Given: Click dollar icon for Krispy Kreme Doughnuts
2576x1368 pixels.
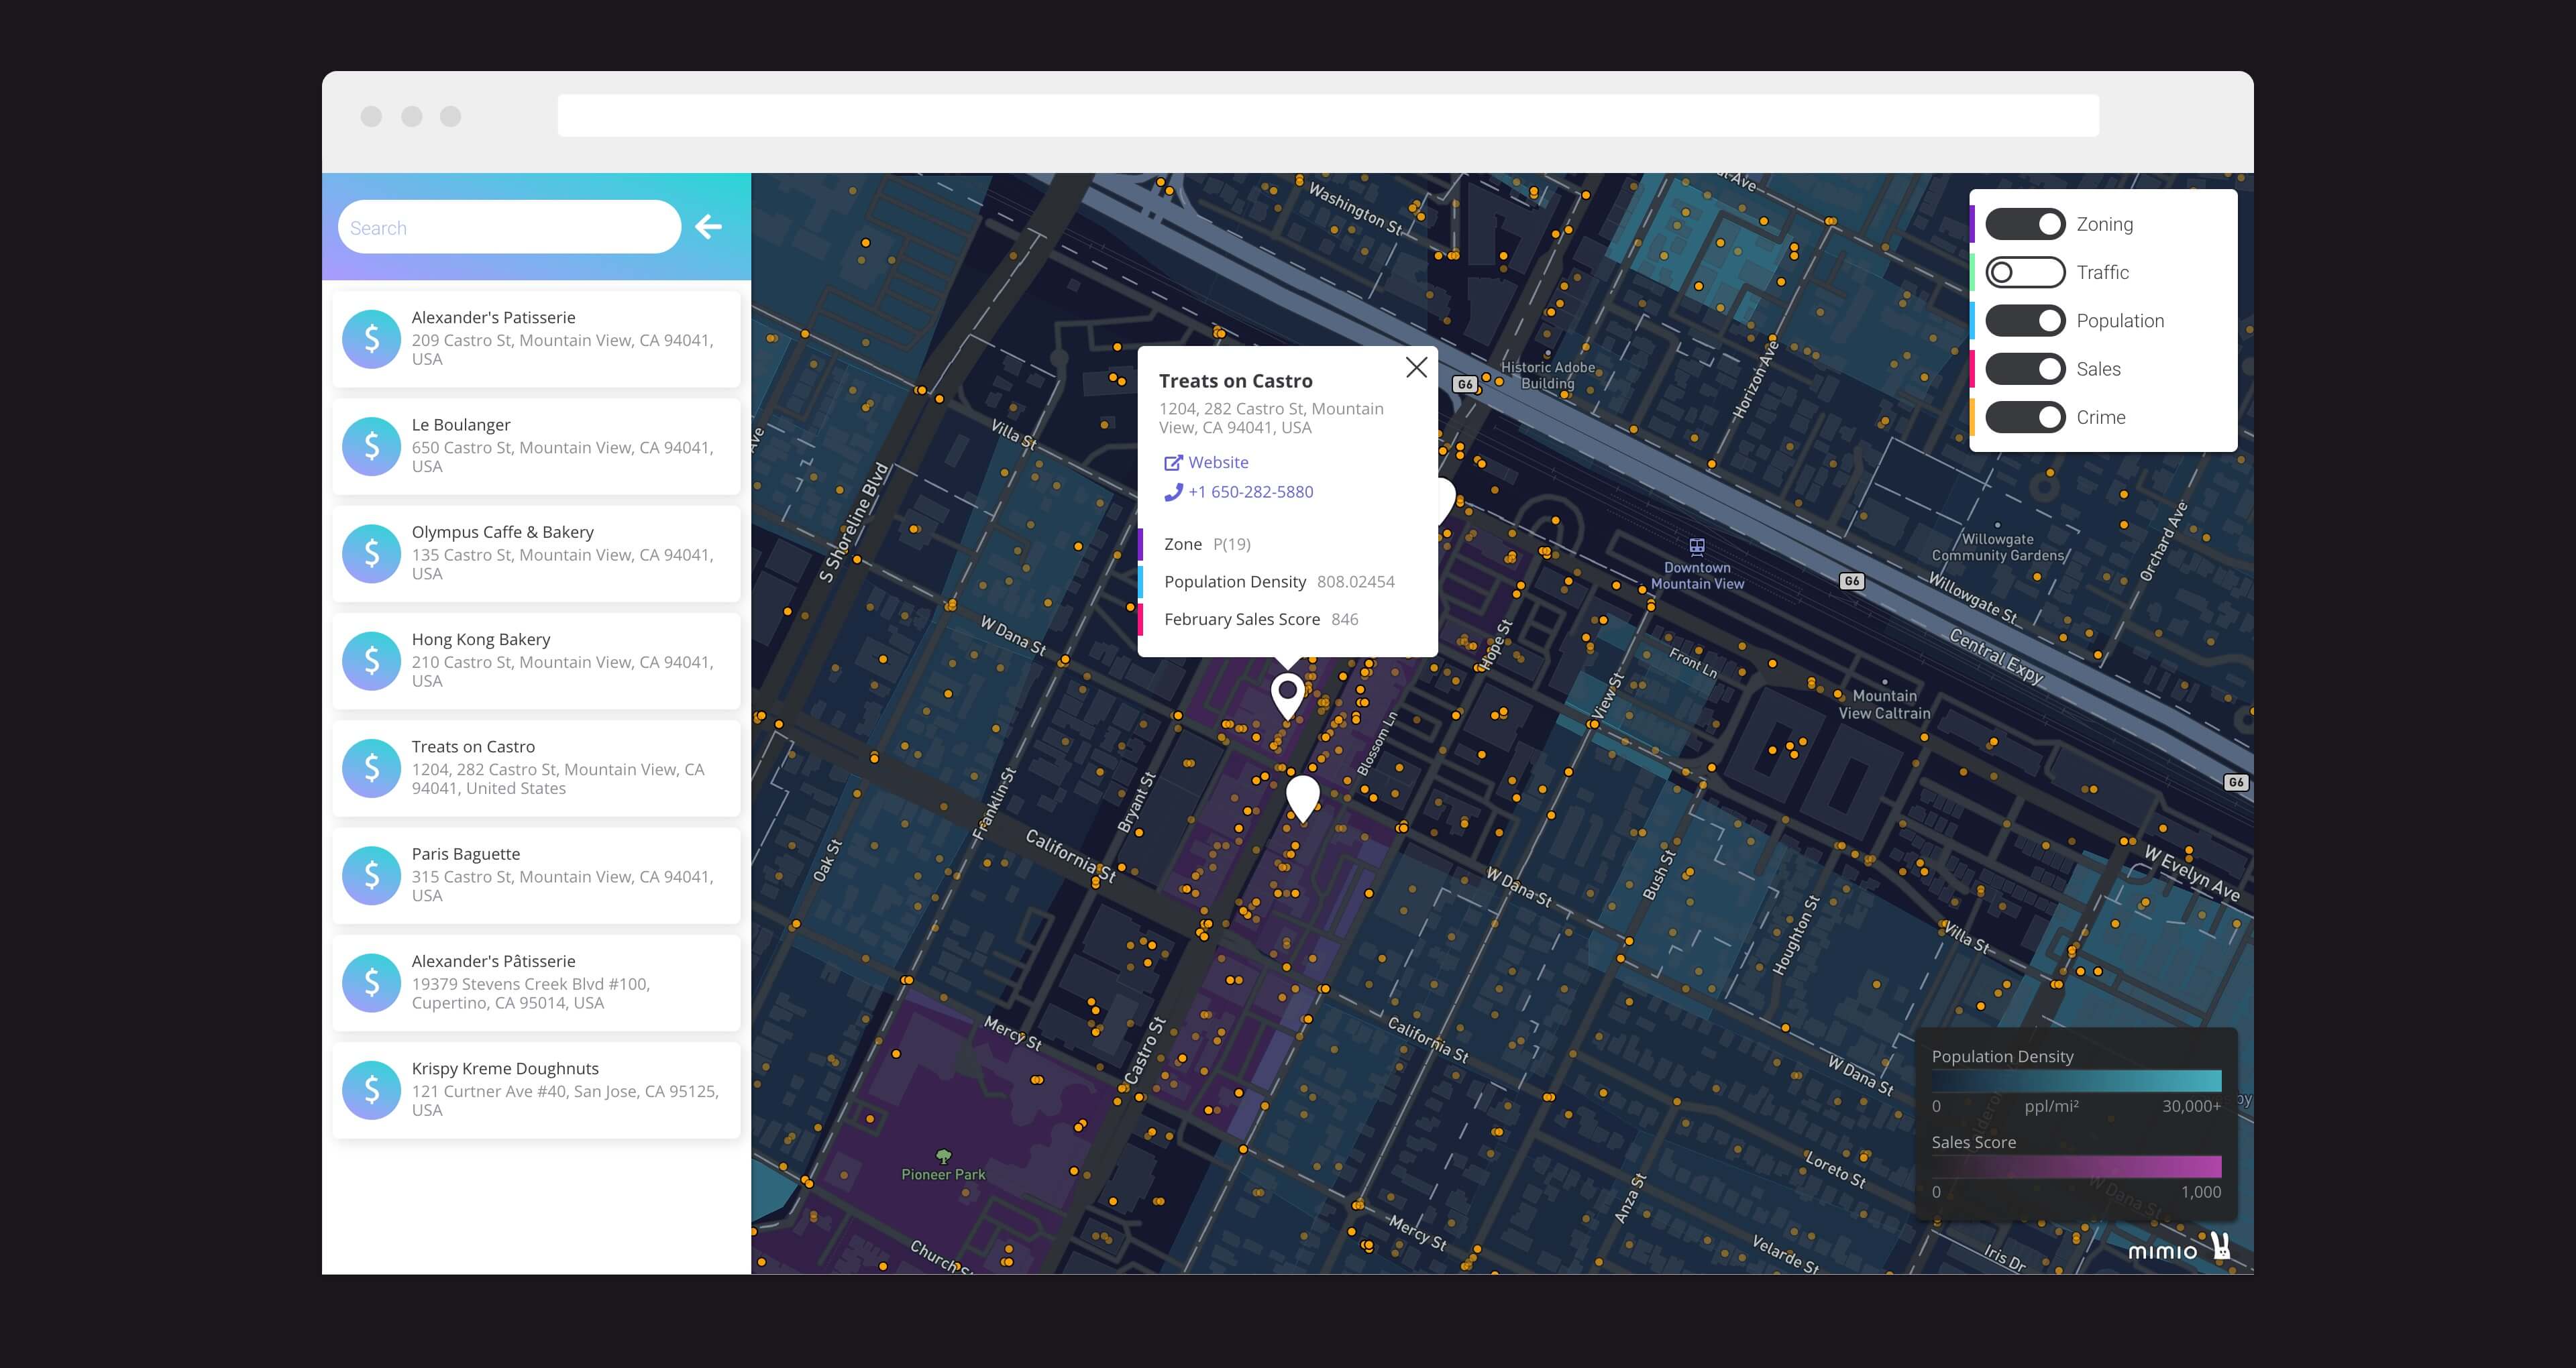Looking at the screenshot, I should tap(371, 1090).
